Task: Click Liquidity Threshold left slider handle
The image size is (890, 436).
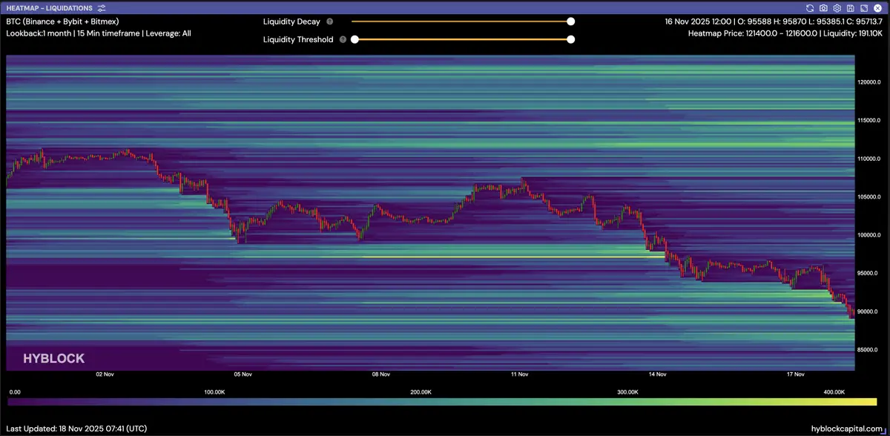Action: 355,39
